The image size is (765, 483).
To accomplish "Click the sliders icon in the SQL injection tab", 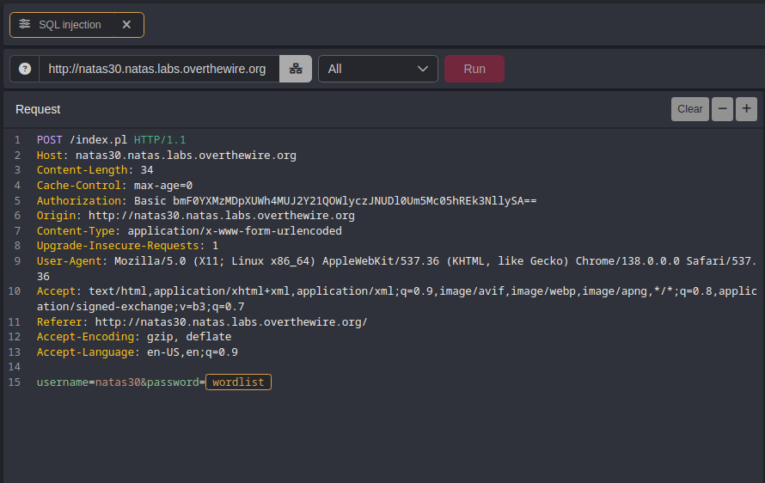I will 24,25.
